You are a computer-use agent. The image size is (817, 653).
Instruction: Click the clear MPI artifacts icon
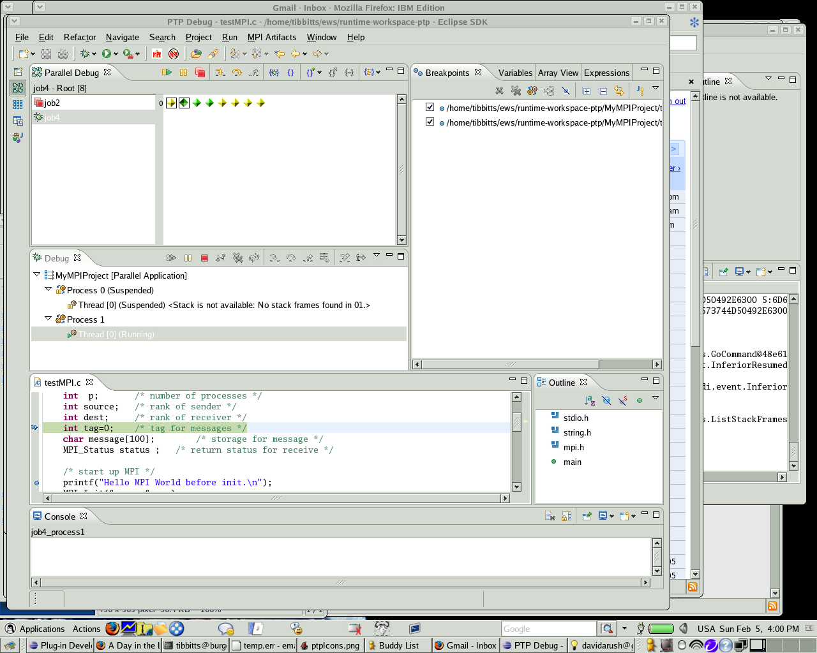coord(174,54)
